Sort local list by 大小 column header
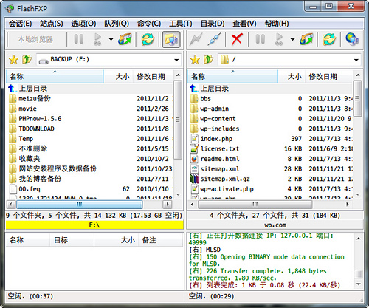369x308 pixels. 118,77
